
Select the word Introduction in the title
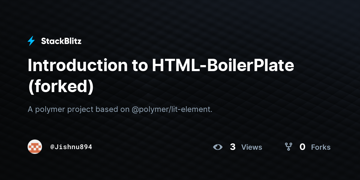click(x=78, y=65)
